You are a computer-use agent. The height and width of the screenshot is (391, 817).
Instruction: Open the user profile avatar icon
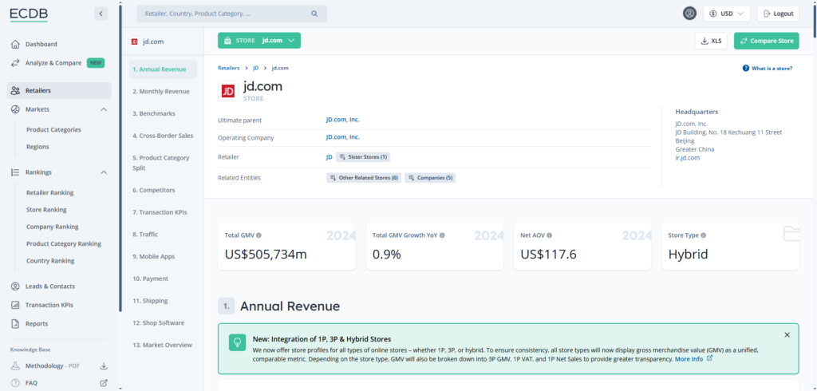pos(689,14)
